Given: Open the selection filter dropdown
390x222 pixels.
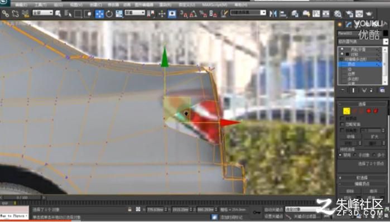Looking at the screenshot, I should [42, 12].
